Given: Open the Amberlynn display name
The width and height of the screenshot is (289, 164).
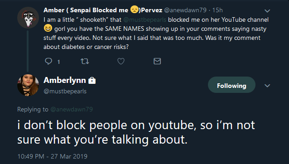Looking at the screenshot, I should click(65, 80).
